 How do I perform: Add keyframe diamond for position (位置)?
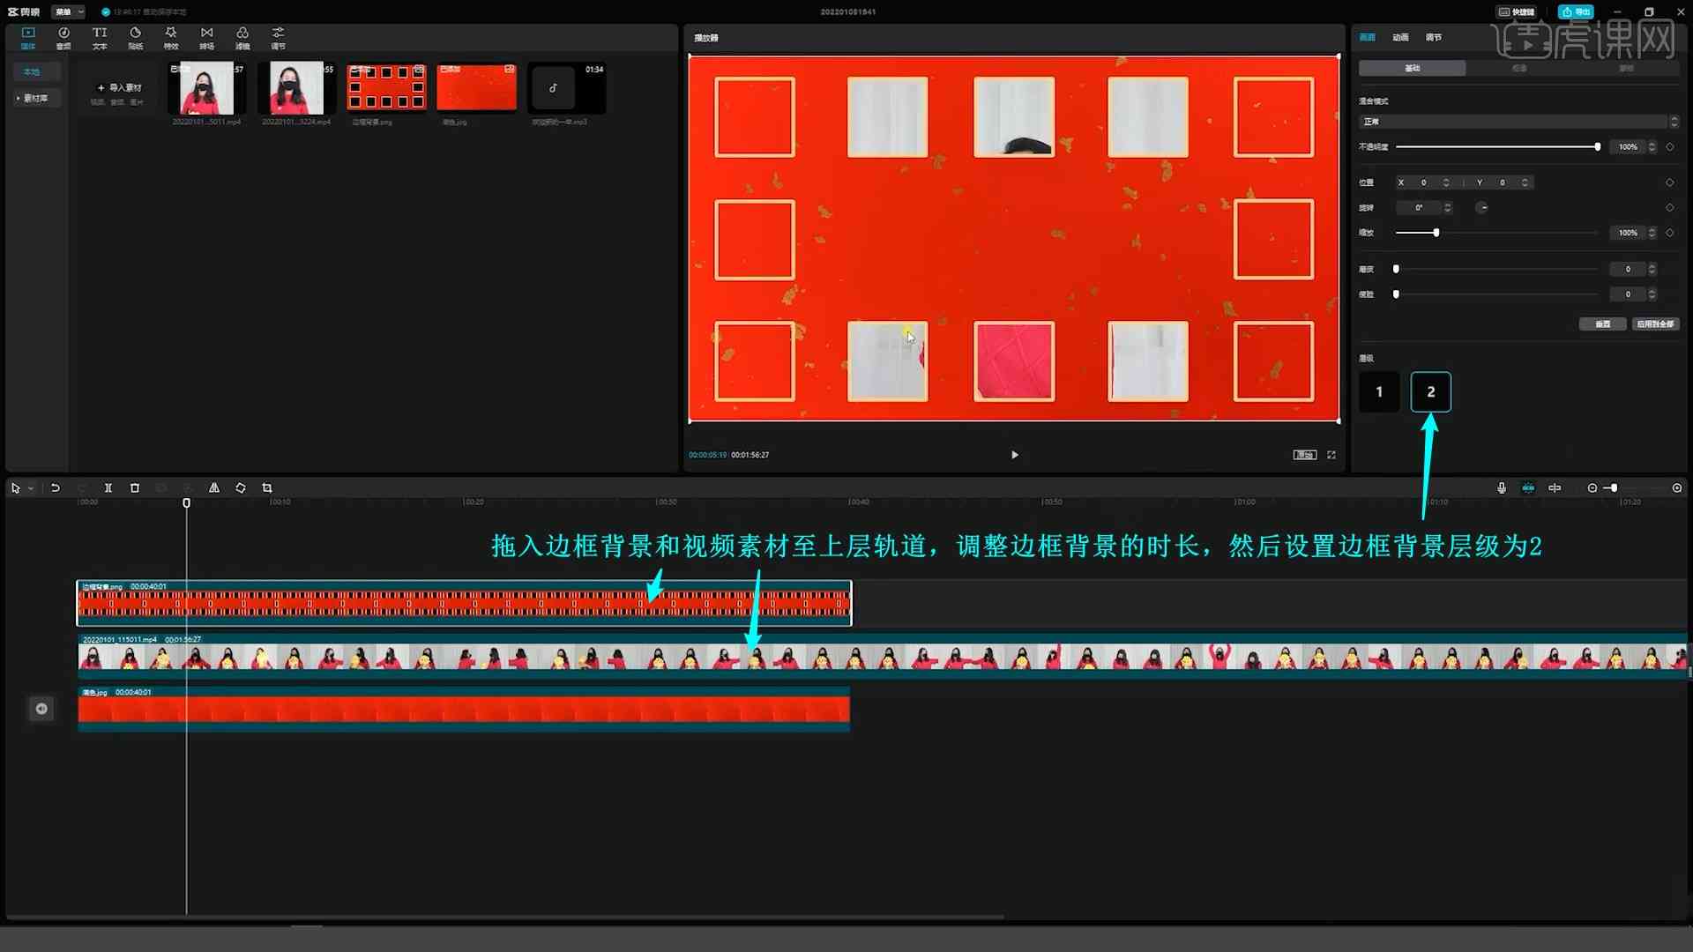coord(1669,182)
